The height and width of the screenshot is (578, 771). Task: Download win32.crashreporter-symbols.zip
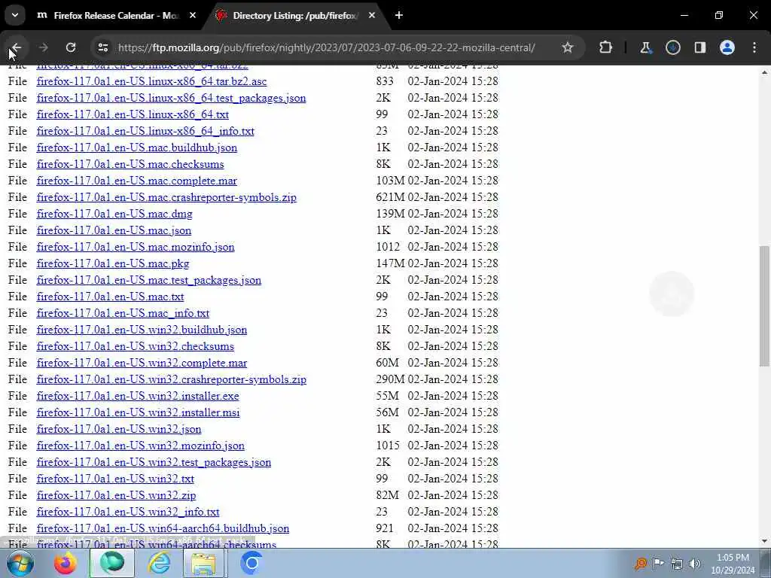pyautogui.click(x=172, y=379)
